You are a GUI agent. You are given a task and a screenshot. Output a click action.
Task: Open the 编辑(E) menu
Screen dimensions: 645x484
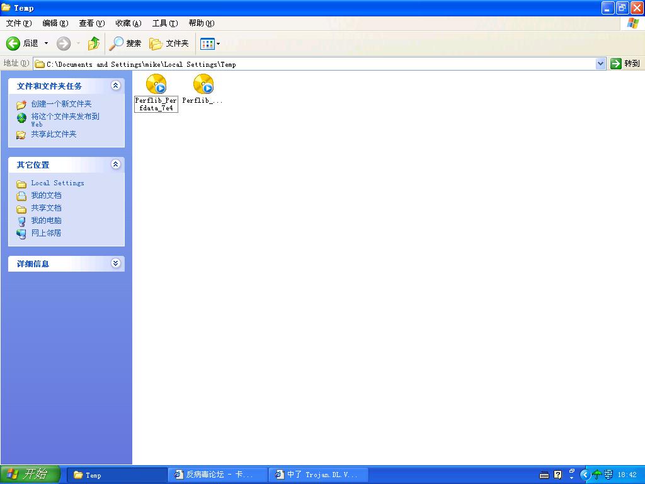click(x=55, y=23)
